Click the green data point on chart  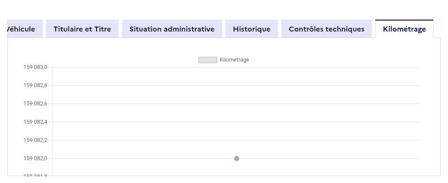click(x=236, y=159)
